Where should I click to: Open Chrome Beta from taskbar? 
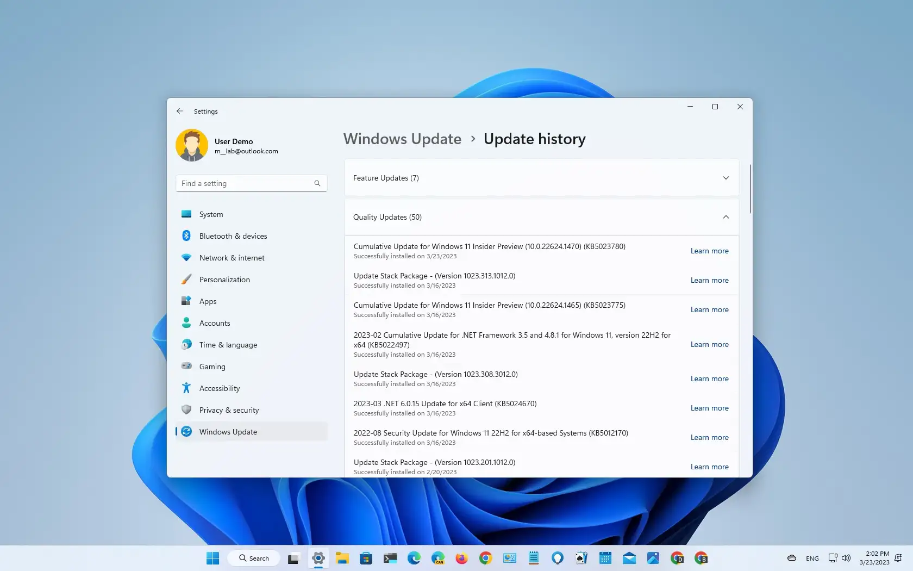point(701,558)
